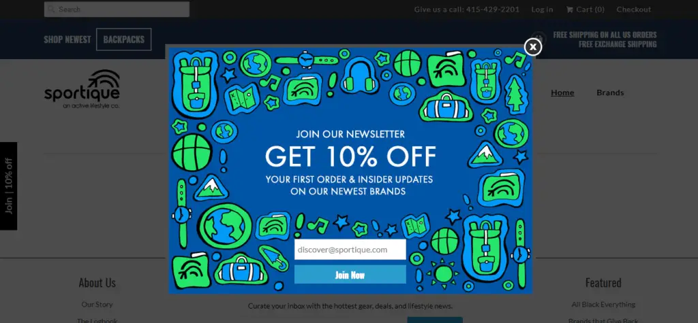Select the Home menu item
The height and width of the screenshot is (323, 698).
point(562,92)
